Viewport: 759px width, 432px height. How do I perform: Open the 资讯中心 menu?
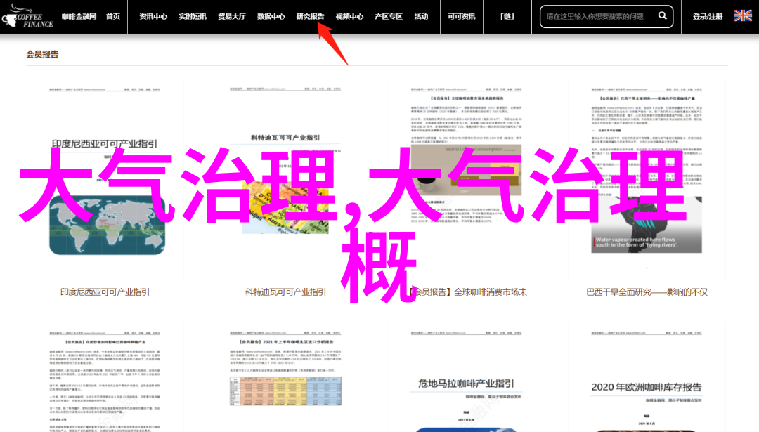pos(153,16)
